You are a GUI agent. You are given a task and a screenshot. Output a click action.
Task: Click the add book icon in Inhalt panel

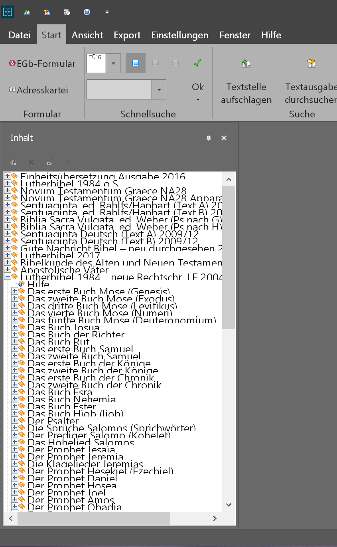(x=13, y=162)
